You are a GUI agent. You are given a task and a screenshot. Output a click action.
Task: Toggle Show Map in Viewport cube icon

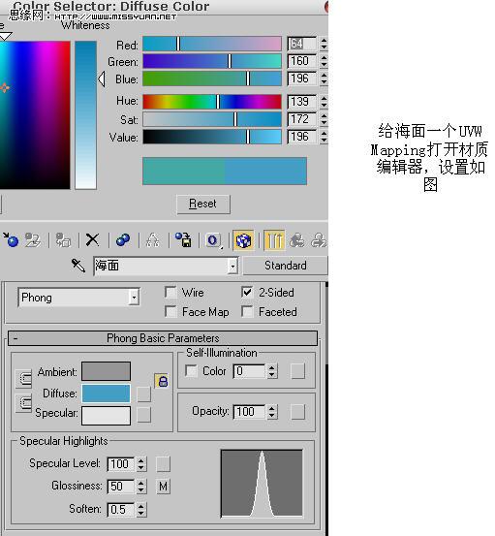pyautogui.click(x=243, y=240)
